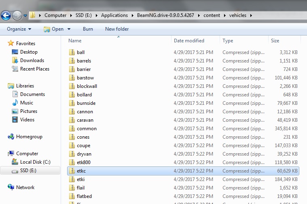Select the flatbed zip file icon
Screen dimensions: 307x204
(72, 196)
